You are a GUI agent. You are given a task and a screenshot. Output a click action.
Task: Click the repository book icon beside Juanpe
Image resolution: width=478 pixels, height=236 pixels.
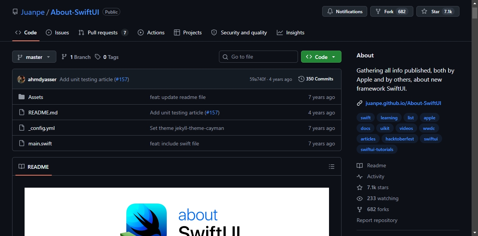(x=15, y=12)
